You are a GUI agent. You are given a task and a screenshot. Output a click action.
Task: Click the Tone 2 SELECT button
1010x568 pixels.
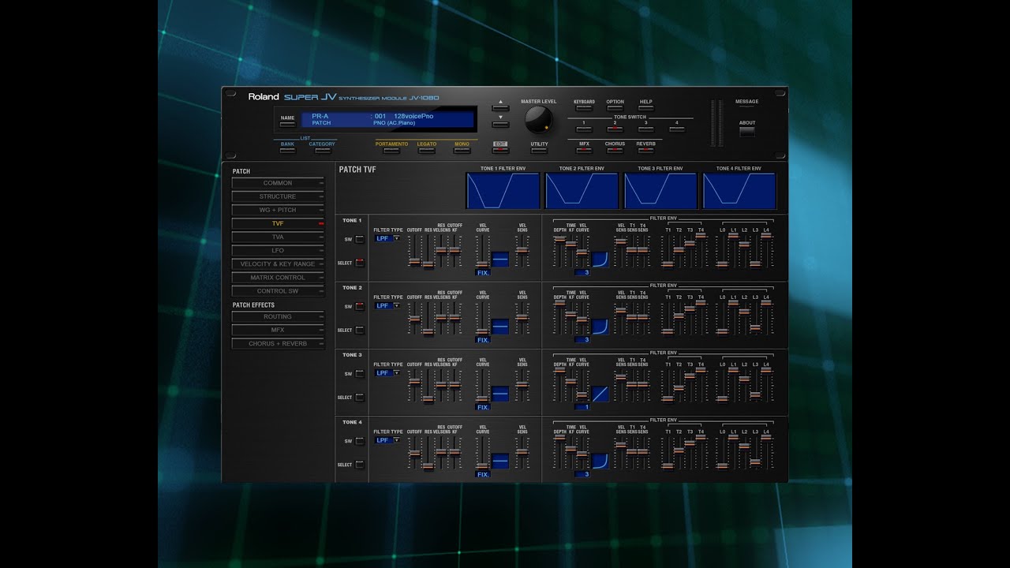pos(360,330)
